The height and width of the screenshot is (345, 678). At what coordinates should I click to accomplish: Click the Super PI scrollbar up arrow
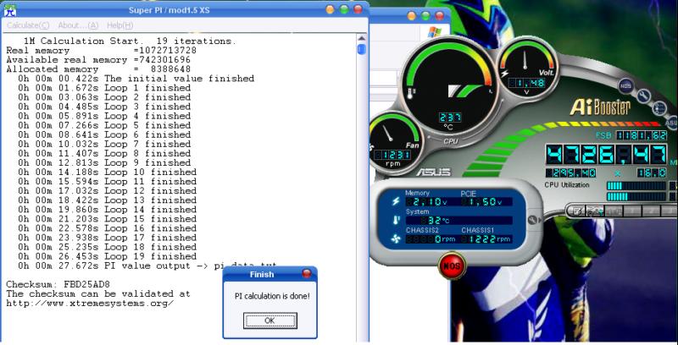(362, 38)
